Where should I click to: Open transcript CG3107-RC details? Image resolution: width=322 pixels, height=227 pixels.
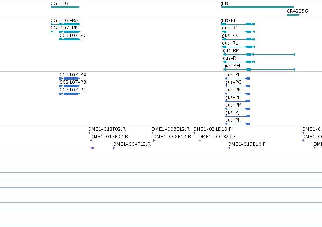[x=70, y=39]
